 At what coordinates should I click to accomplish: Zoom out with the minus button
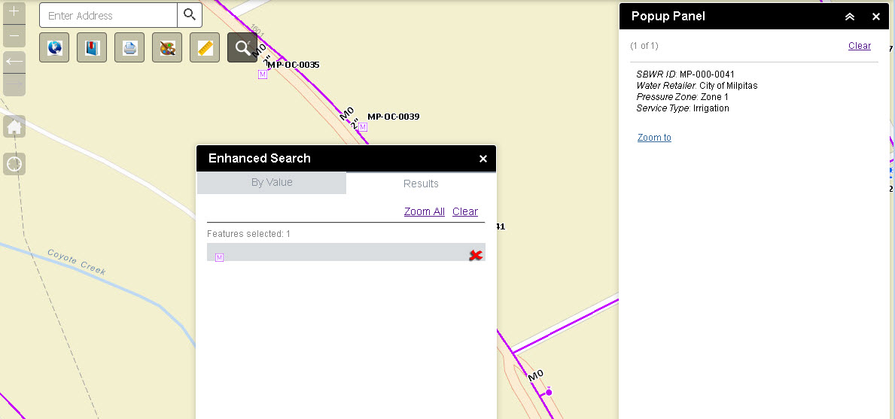pos(14,35)
